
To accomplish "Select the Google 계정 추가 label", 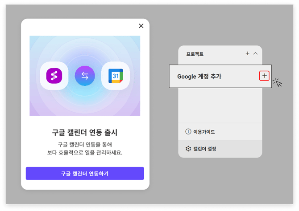I will click(199, 77).
